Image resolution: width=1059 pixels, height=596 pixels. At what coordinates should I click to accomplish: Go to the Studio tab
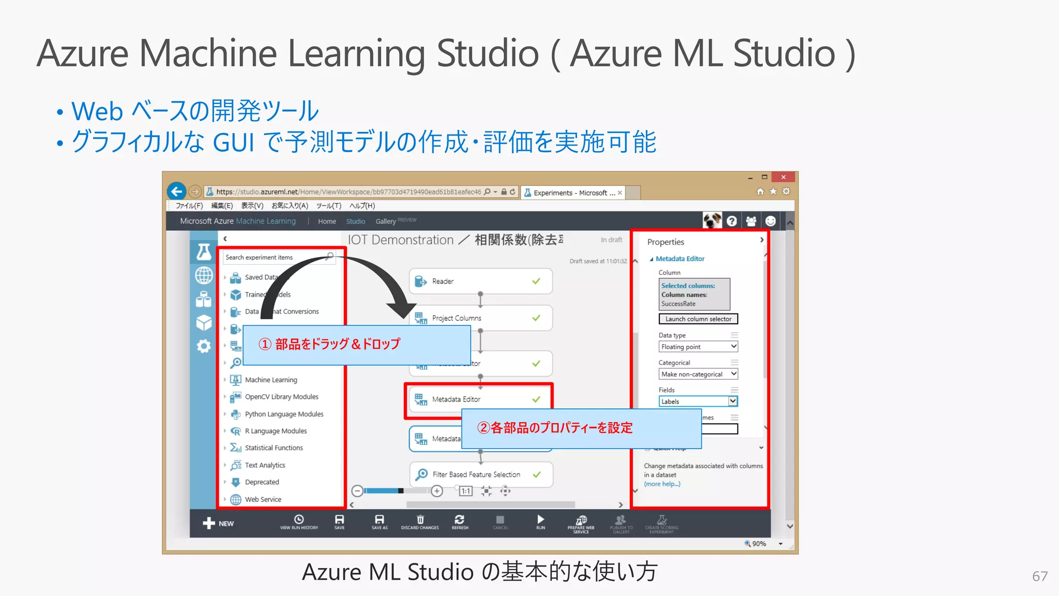pos(356,221)
